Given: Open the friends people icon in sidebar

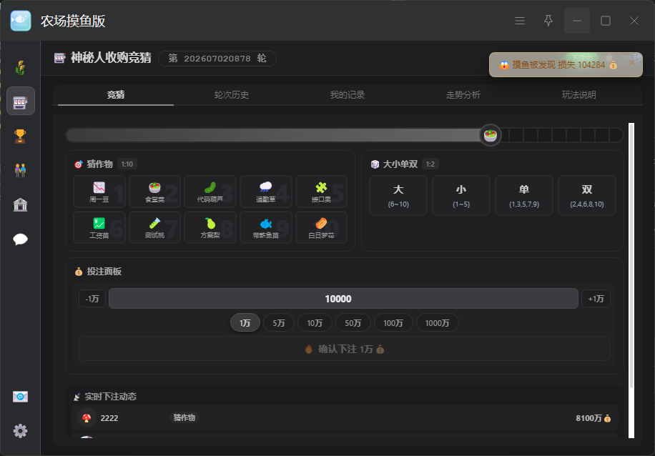Looking at the screenshot, I should pyautogui.click(x=20, y=170).
